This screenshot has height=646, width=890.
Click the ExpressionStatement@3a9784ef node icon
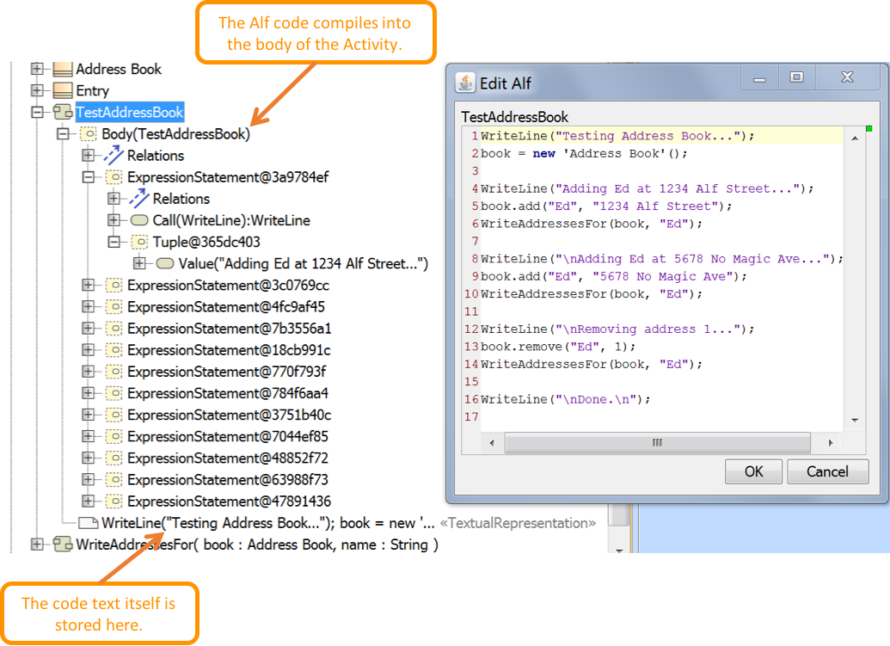point(114,177)
